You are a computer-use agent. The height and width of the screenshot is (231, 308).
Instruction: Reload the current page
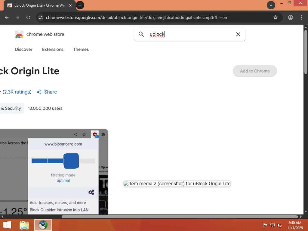[x=28, y=17]
